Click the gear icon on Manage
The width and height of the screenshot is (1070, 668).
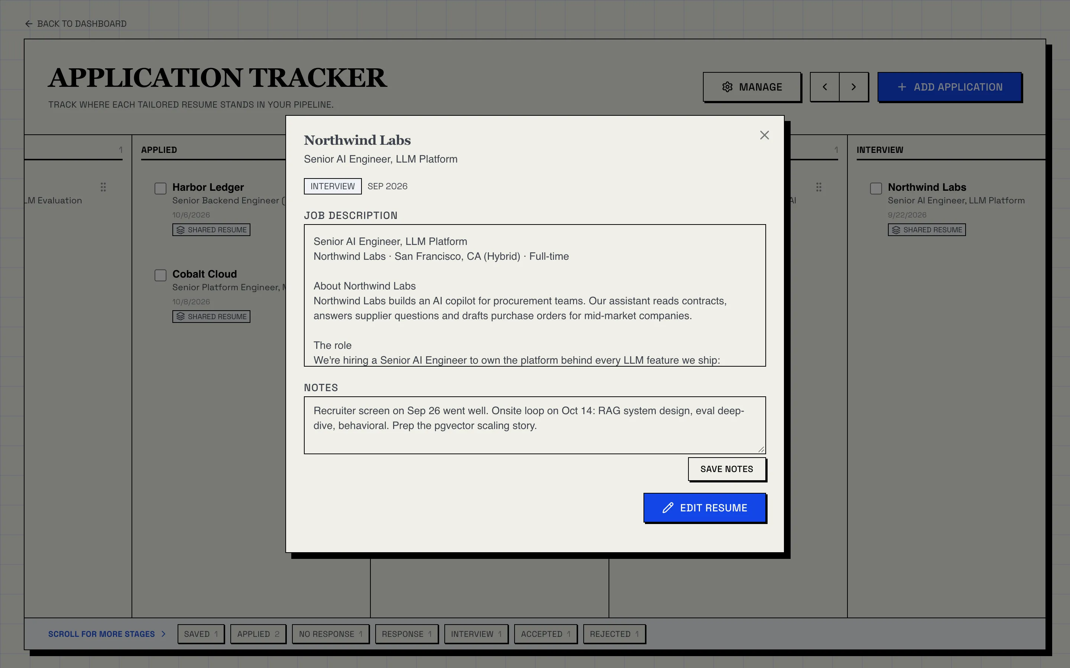(727, 87)
